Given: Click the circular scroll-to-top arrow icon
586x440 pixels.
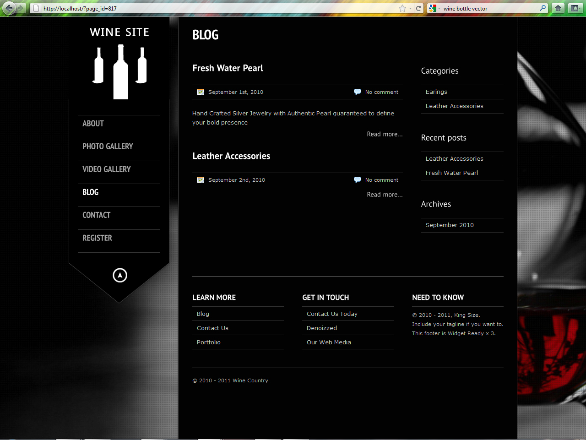Looking at the screenshot, I should tap(120, 275).
